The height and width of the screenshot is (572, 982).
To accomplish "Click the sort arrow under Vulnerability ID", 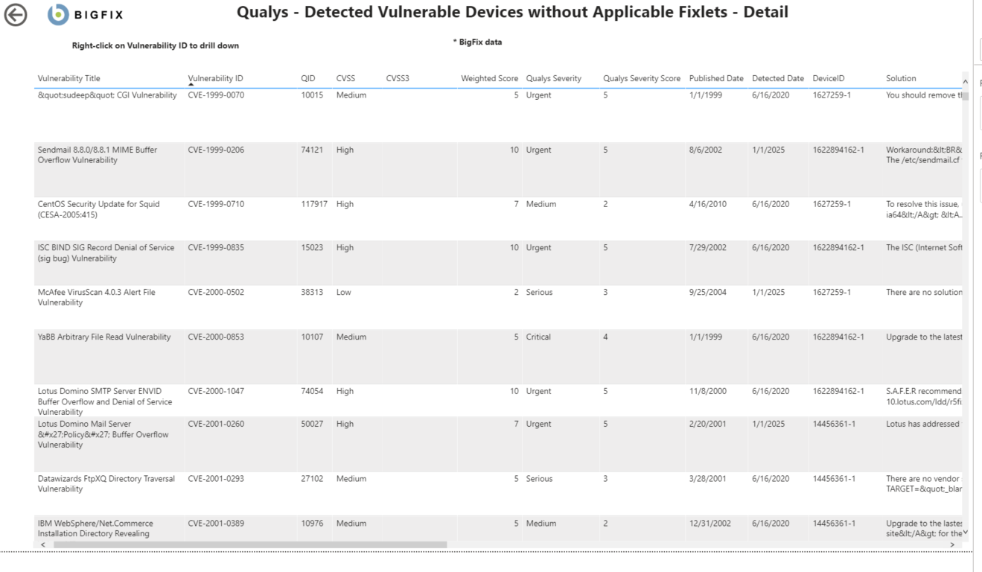I will [x=191, y=85].
